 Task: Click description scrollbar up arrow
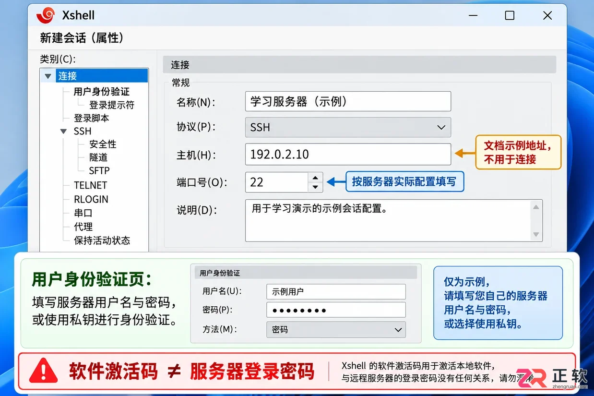(536, 207)
